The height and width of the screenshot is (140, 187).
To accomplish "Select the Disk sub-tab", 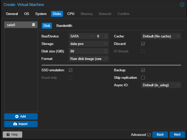I will [47, 26].
